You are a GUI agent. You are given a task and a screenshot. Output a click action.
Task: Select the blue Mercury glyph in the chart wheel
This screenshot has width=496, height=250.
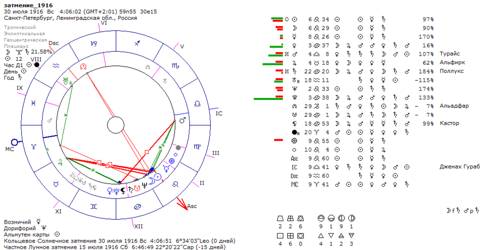(x=166, y=169)
